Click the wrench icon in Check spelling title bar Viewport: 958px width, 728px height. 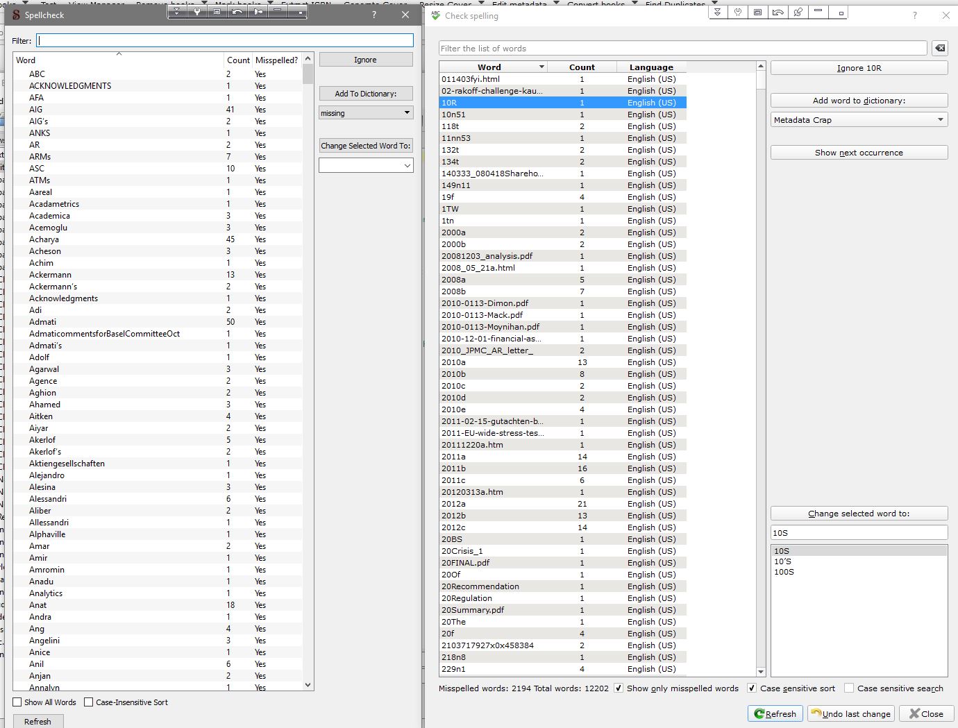tap(738, 12)
